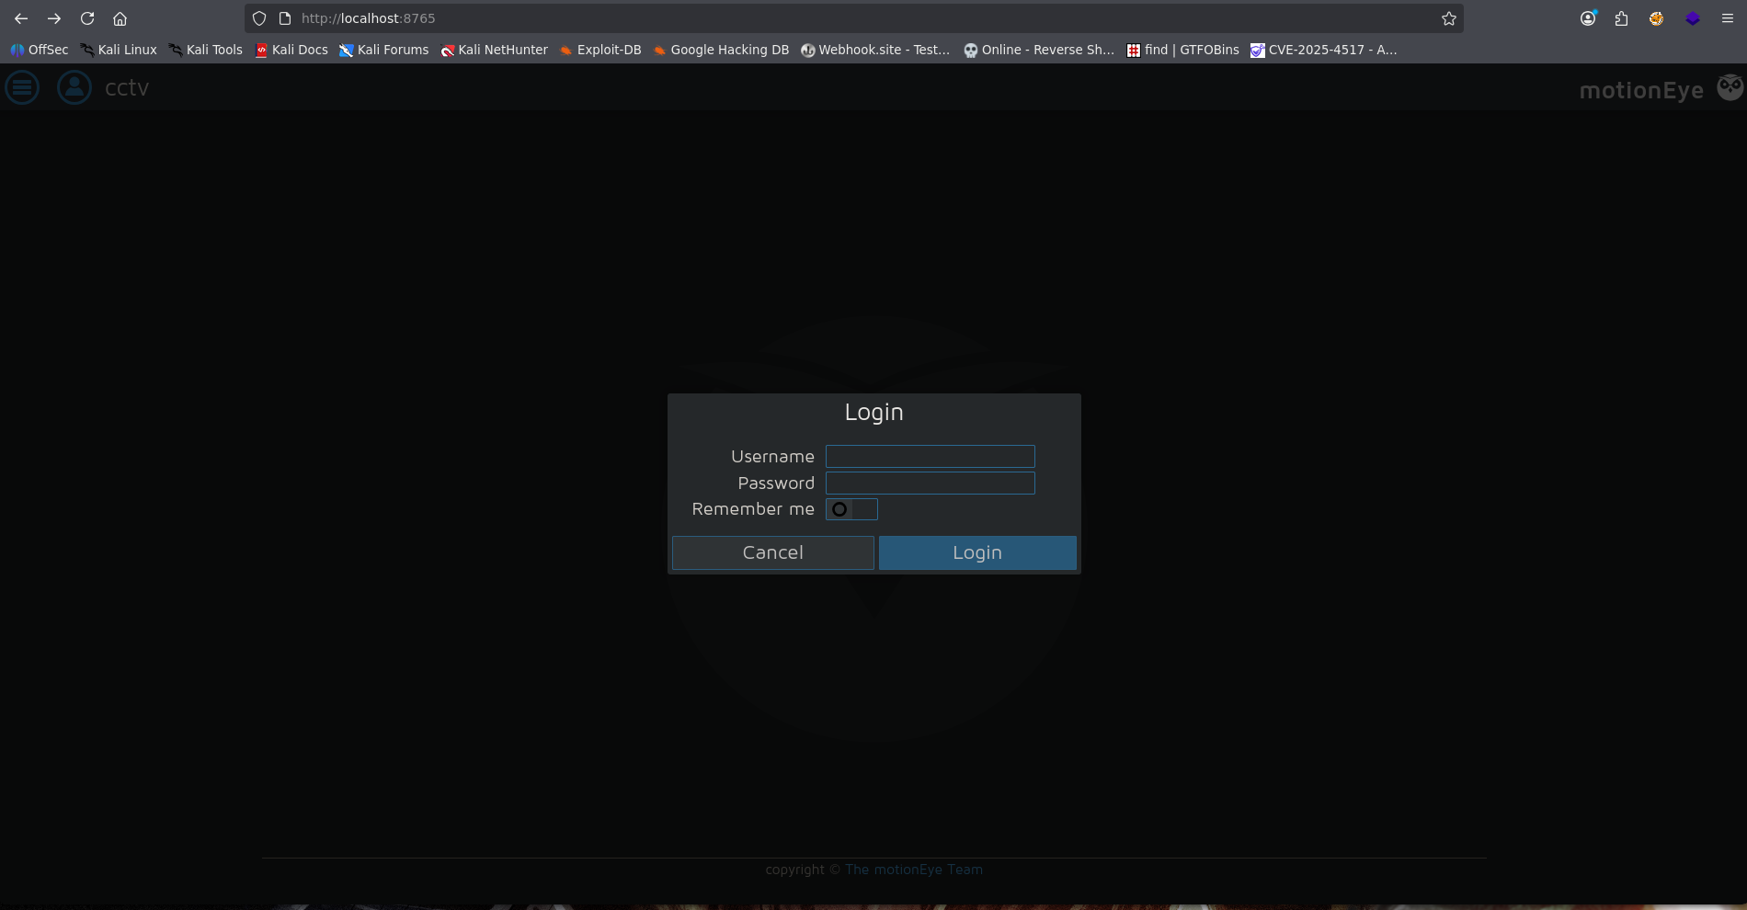This screenshot has width=1747, height=910.
Task: Open the Webhook.site bookmark
Action: [875, 50]
